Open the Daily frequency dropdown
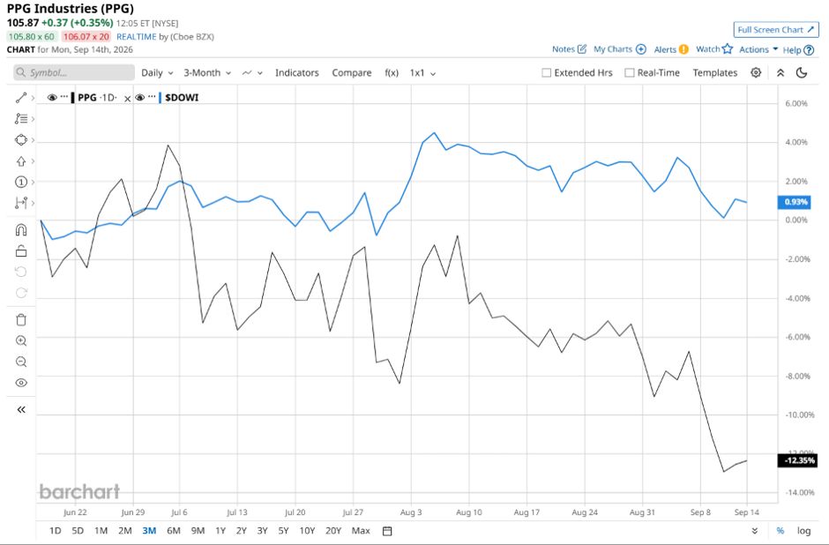The width and height of the screenshot is (829, 545). [157, 73]
